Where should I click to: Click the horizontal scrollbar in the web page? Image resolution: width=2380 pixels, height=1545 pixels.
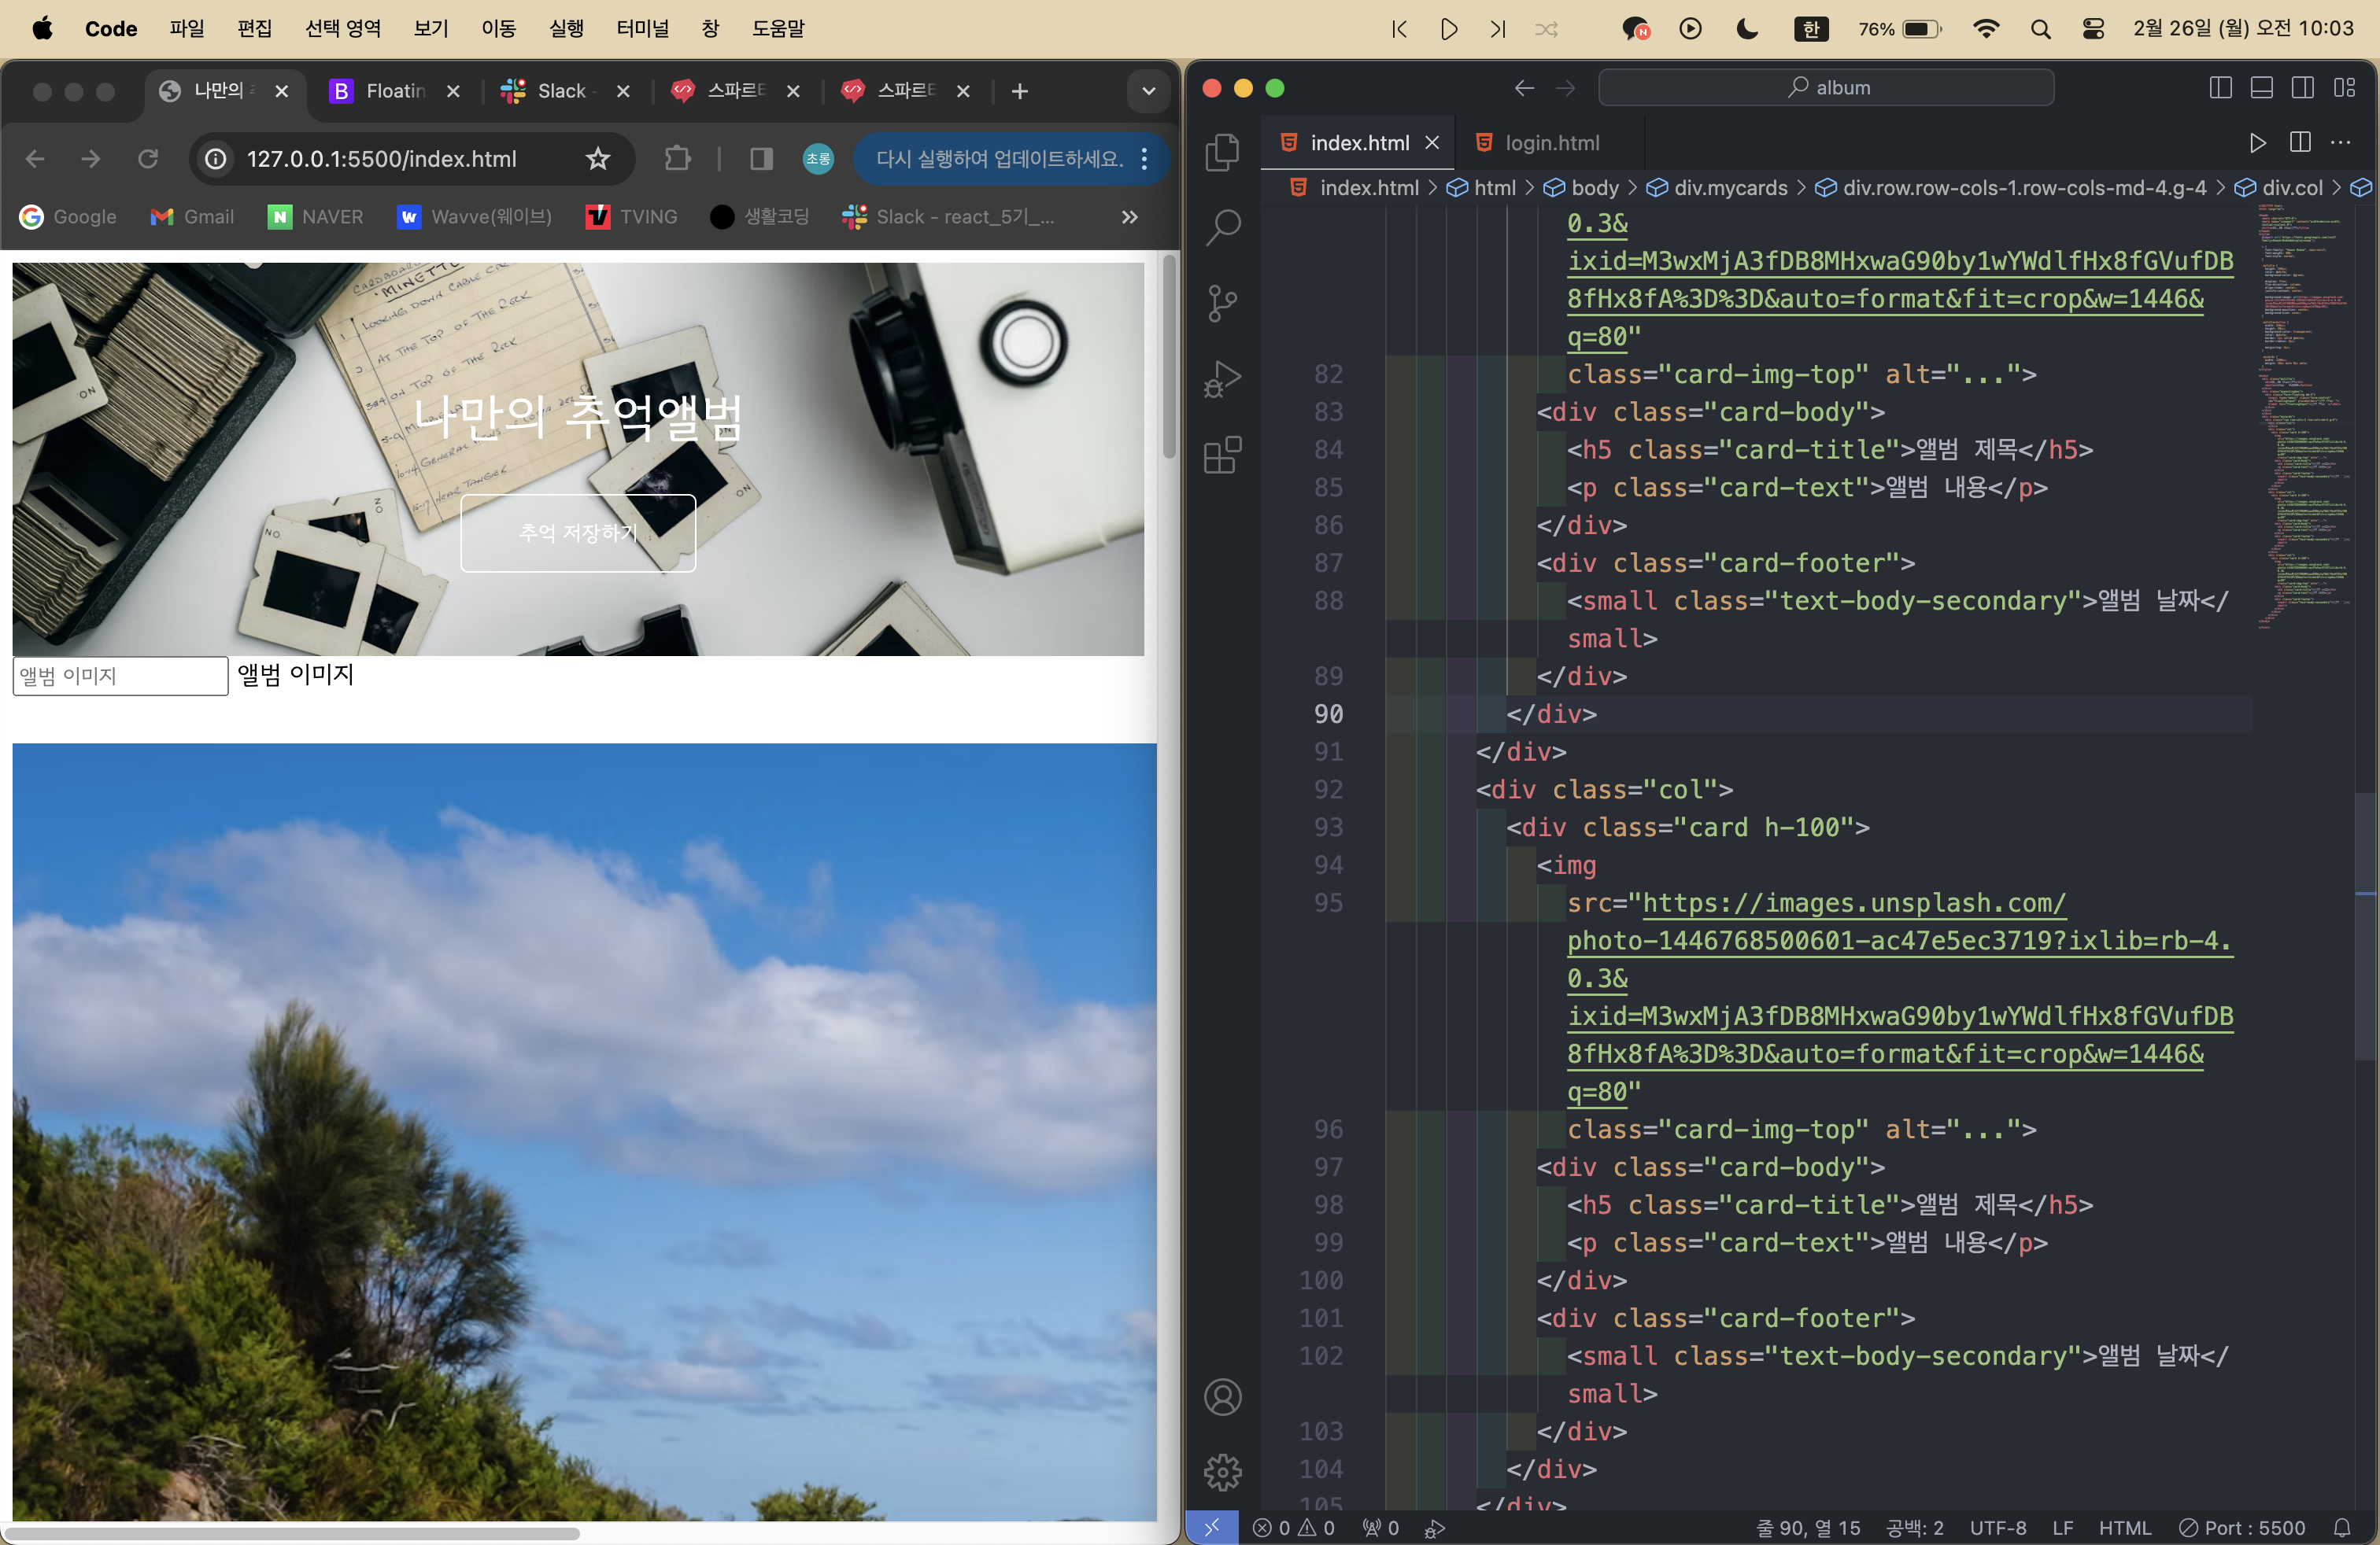point(292,1533)
